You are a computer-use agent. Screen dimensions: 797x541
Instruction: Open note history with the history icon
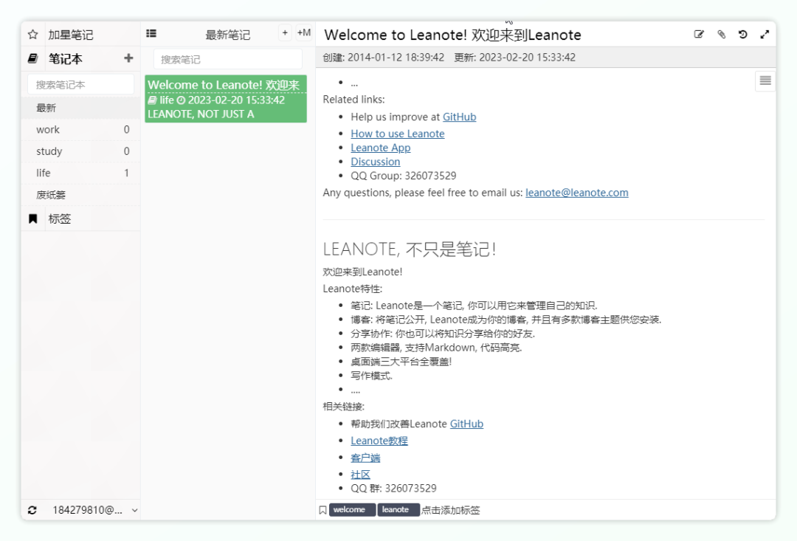pyautogui.click(x=742, y=34)
